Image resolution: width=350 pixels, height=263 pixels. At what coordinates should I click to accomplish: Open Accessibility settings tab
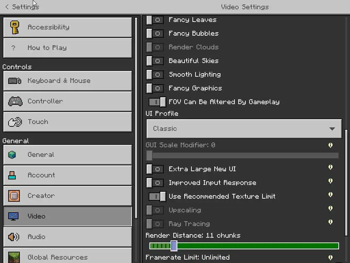68,27
